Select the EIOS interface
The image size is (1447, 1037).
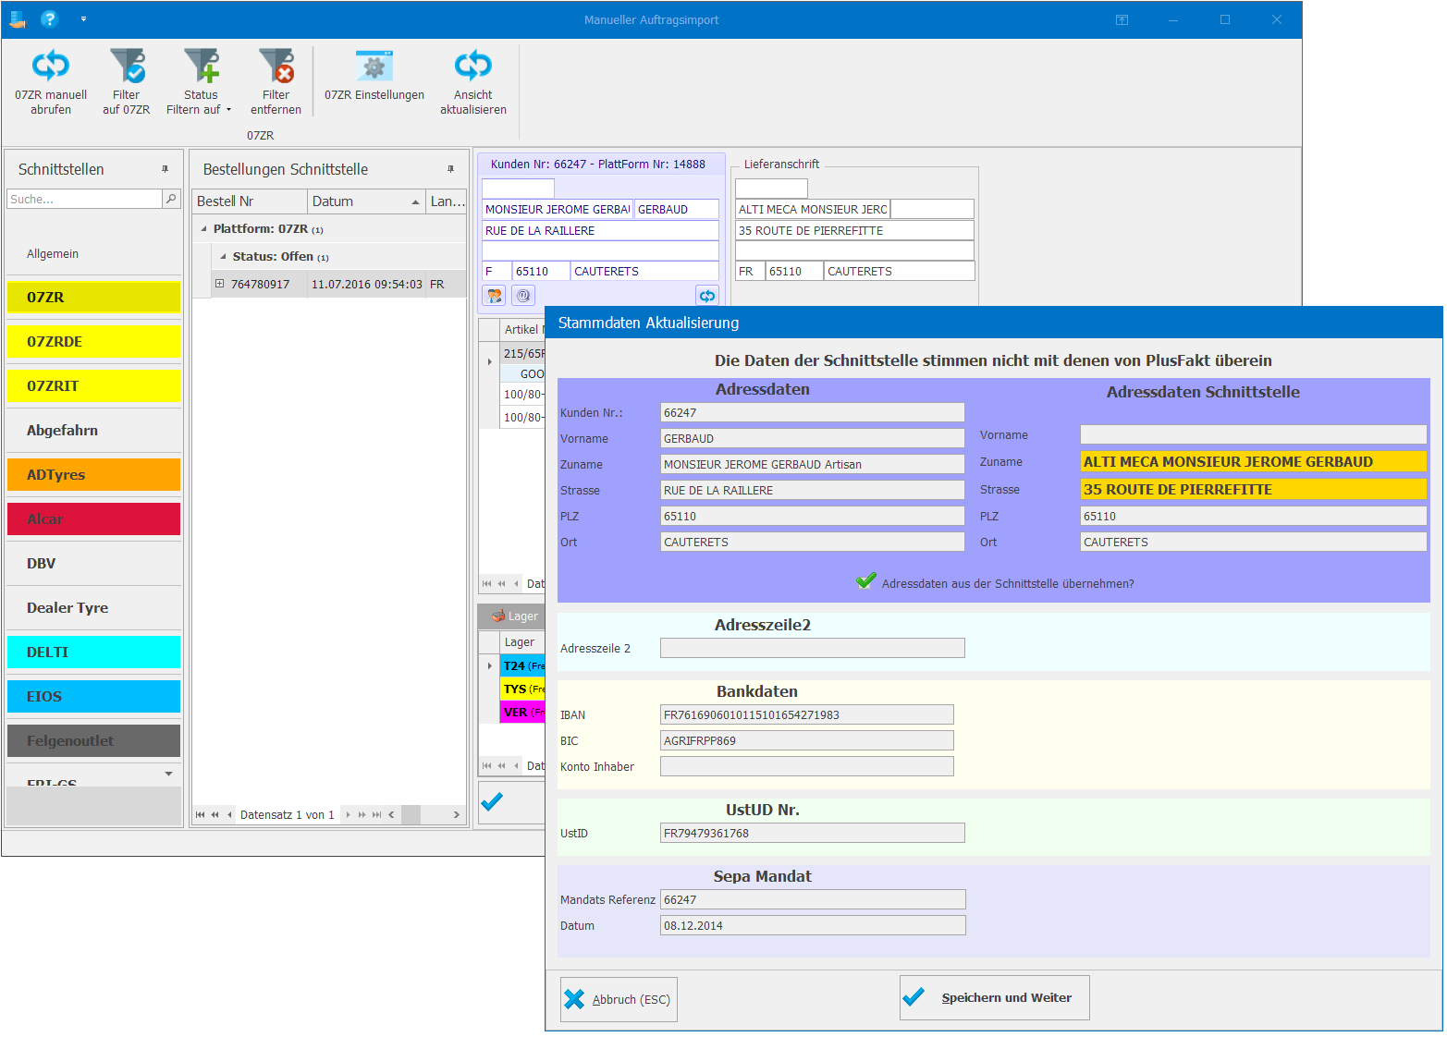tap(93, 696)
